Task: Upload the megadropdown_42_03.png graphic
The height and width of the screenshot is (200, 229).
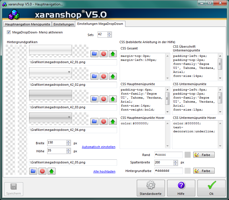Action: point(112,99)
